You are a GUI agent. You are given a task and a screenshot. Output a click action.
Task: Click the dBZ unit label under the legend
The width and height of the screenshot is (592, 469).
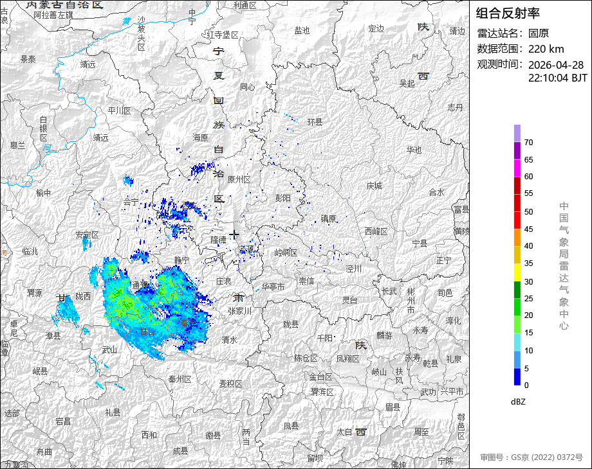pyautogui.click(x=518, y=402)
